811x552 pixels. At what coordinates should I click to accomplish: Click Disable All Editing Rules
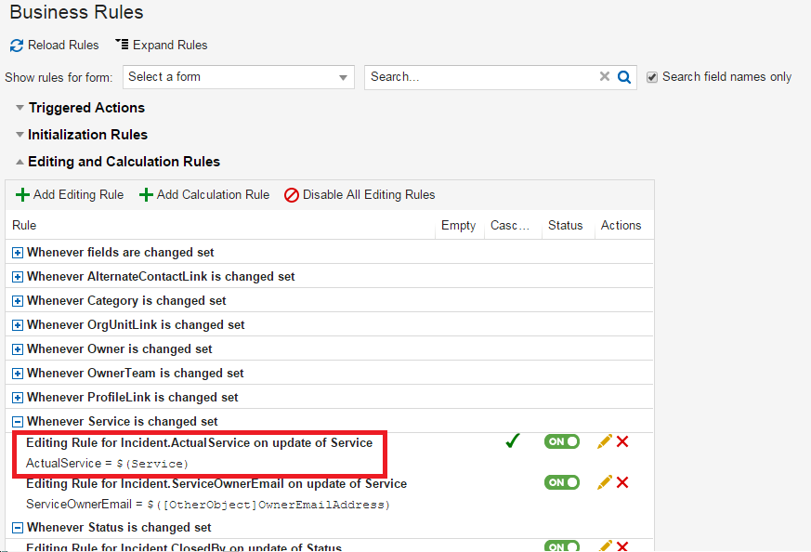(x=360, y=195)
